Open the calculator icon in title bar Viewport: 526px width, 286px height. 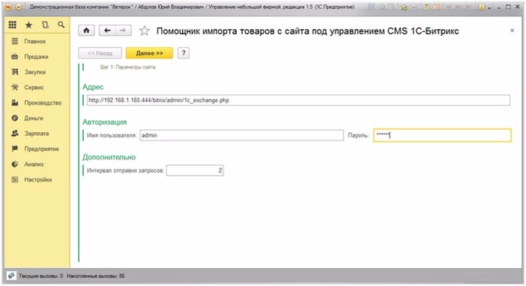pyautogui.click(x=426, y=7)
